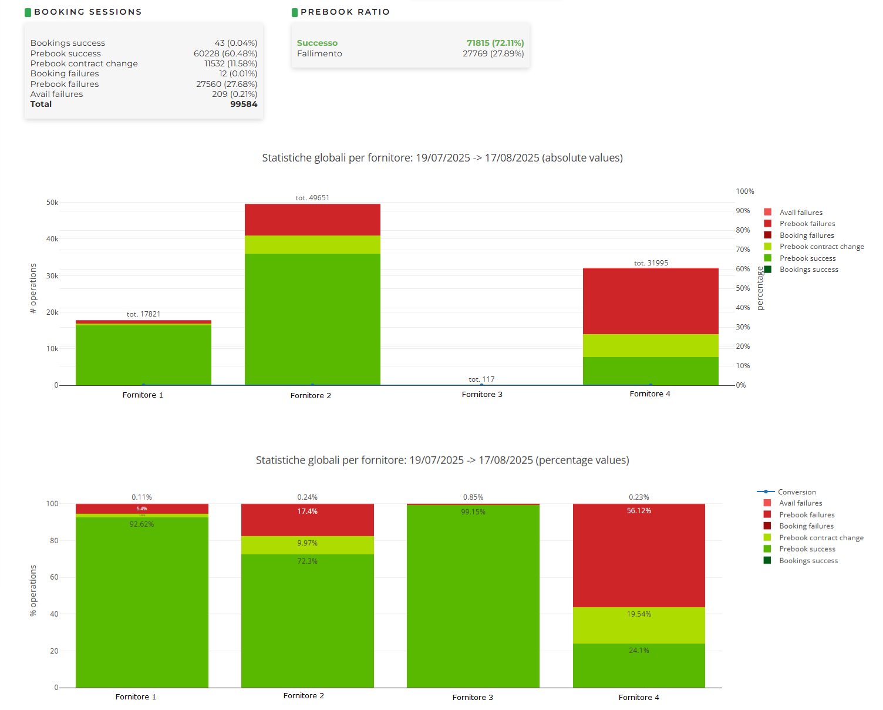Click Booking failures in percentage values chart legend
This screenshot has height=710, width=883.
[806, 526]
